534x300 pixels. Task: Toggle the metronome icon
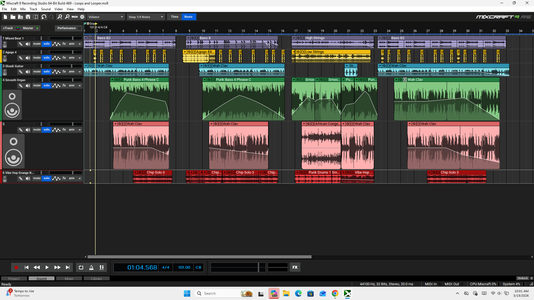[91, 267]
